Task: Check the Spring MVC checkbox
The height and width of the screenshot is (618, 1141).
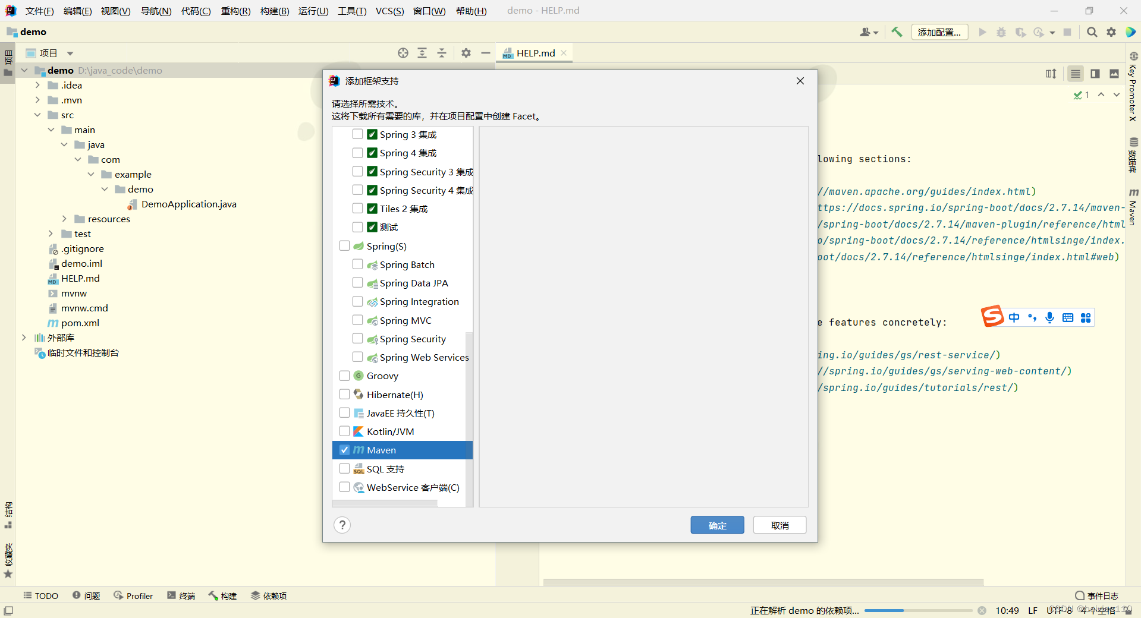Action: (x=357, y=320)
